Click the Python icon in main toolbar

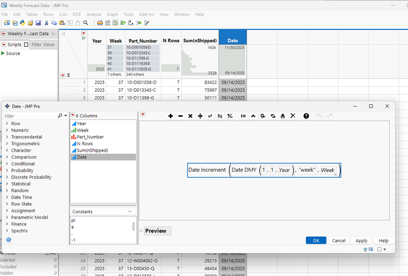point(22,23)
